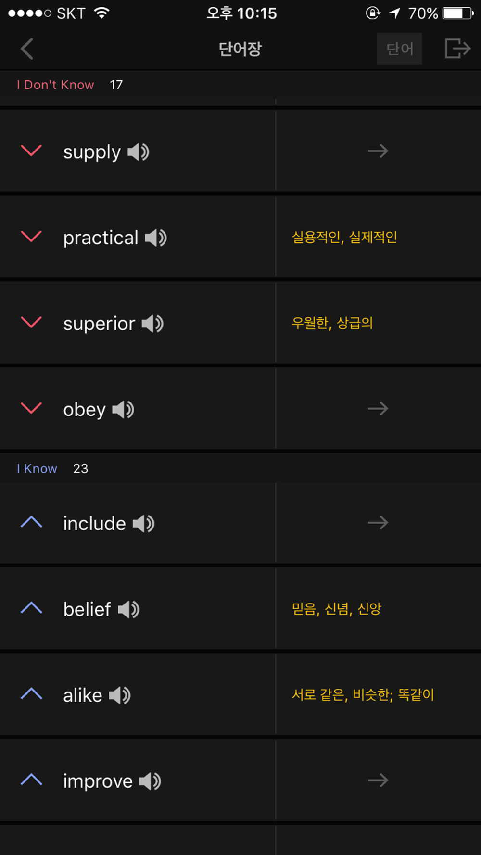This screenshot has width=481, height=855.
Task: Tap the export icon in the header
Action: (457, 49)
